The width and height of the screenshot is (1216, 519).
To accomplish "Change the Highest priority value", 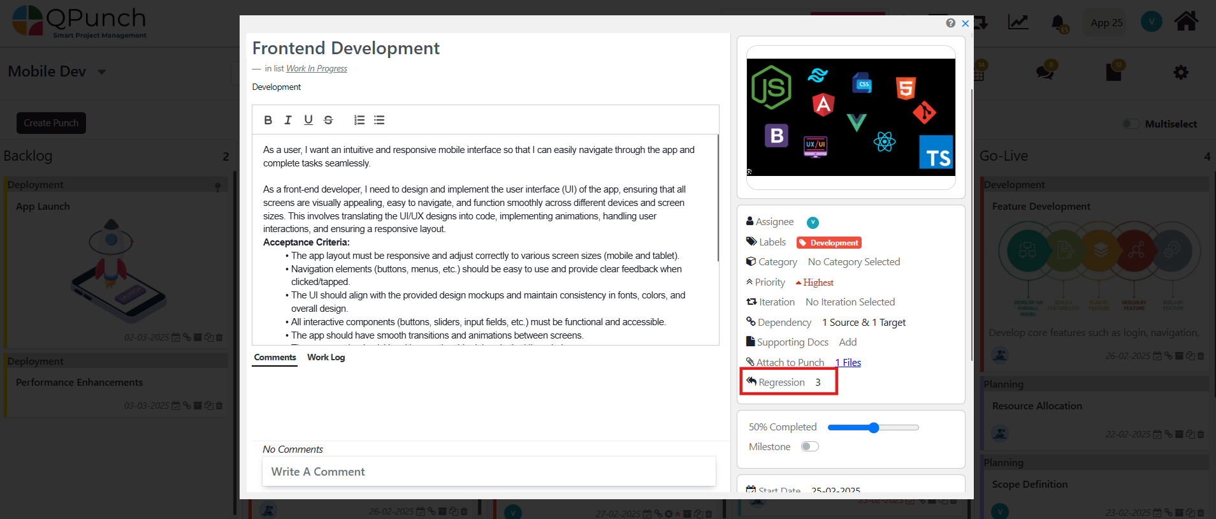I will point(814,282).
